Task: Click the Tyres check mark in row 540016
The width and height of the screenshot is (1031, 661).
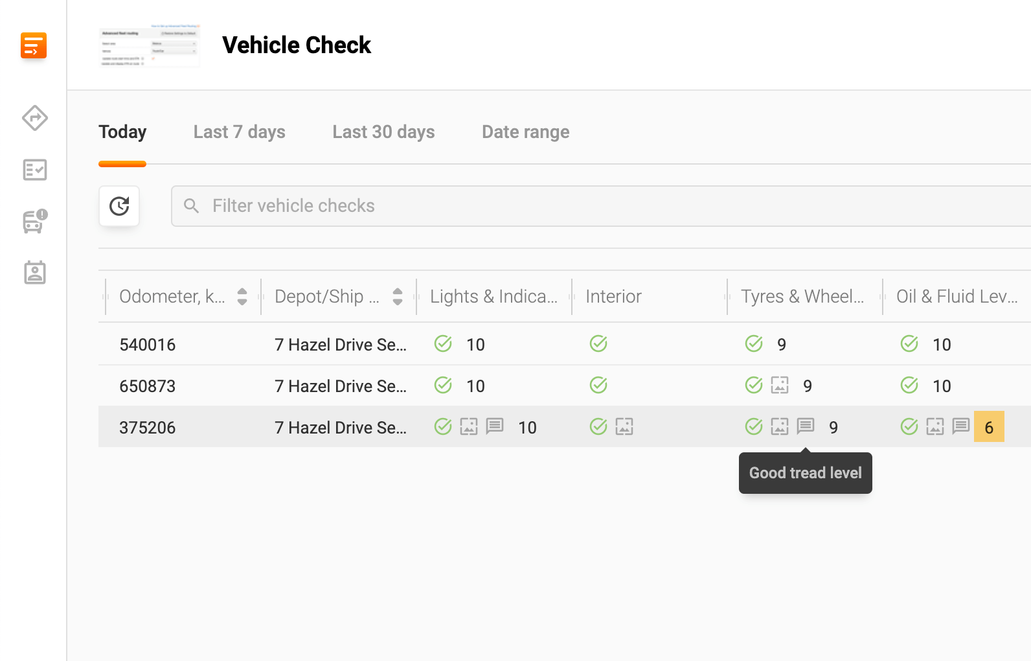Action: 754,343
